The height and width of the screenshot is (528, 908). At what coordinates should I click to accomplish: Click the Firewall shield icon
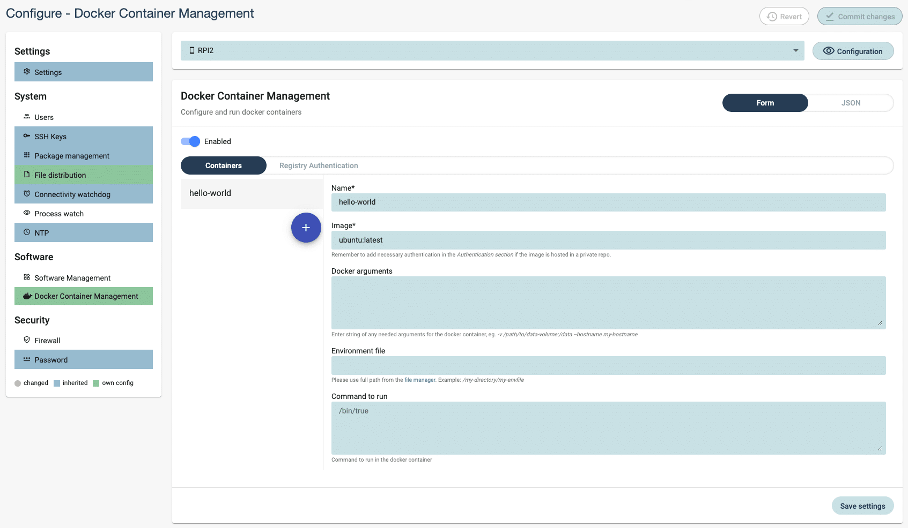point(27,340)
